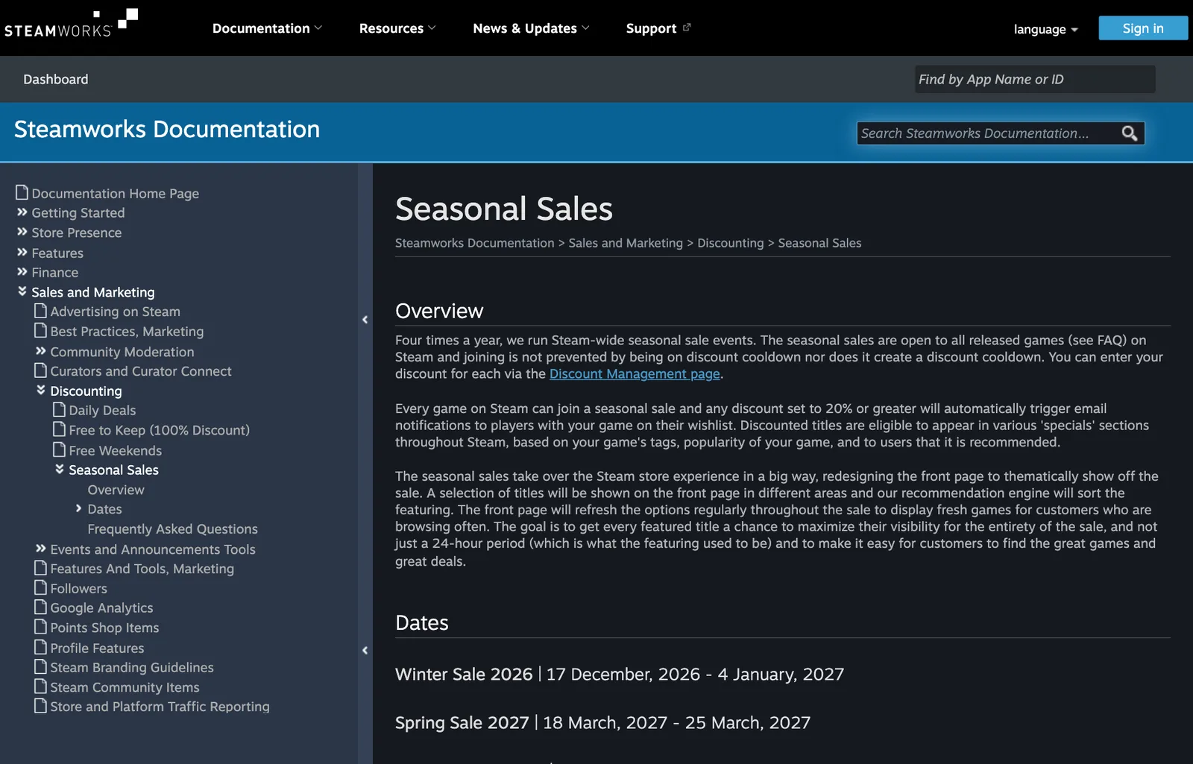Open Points Shop Items page
Image resolution: width=1193 pixels, height=764 pixels.
[x=104, y=628]
